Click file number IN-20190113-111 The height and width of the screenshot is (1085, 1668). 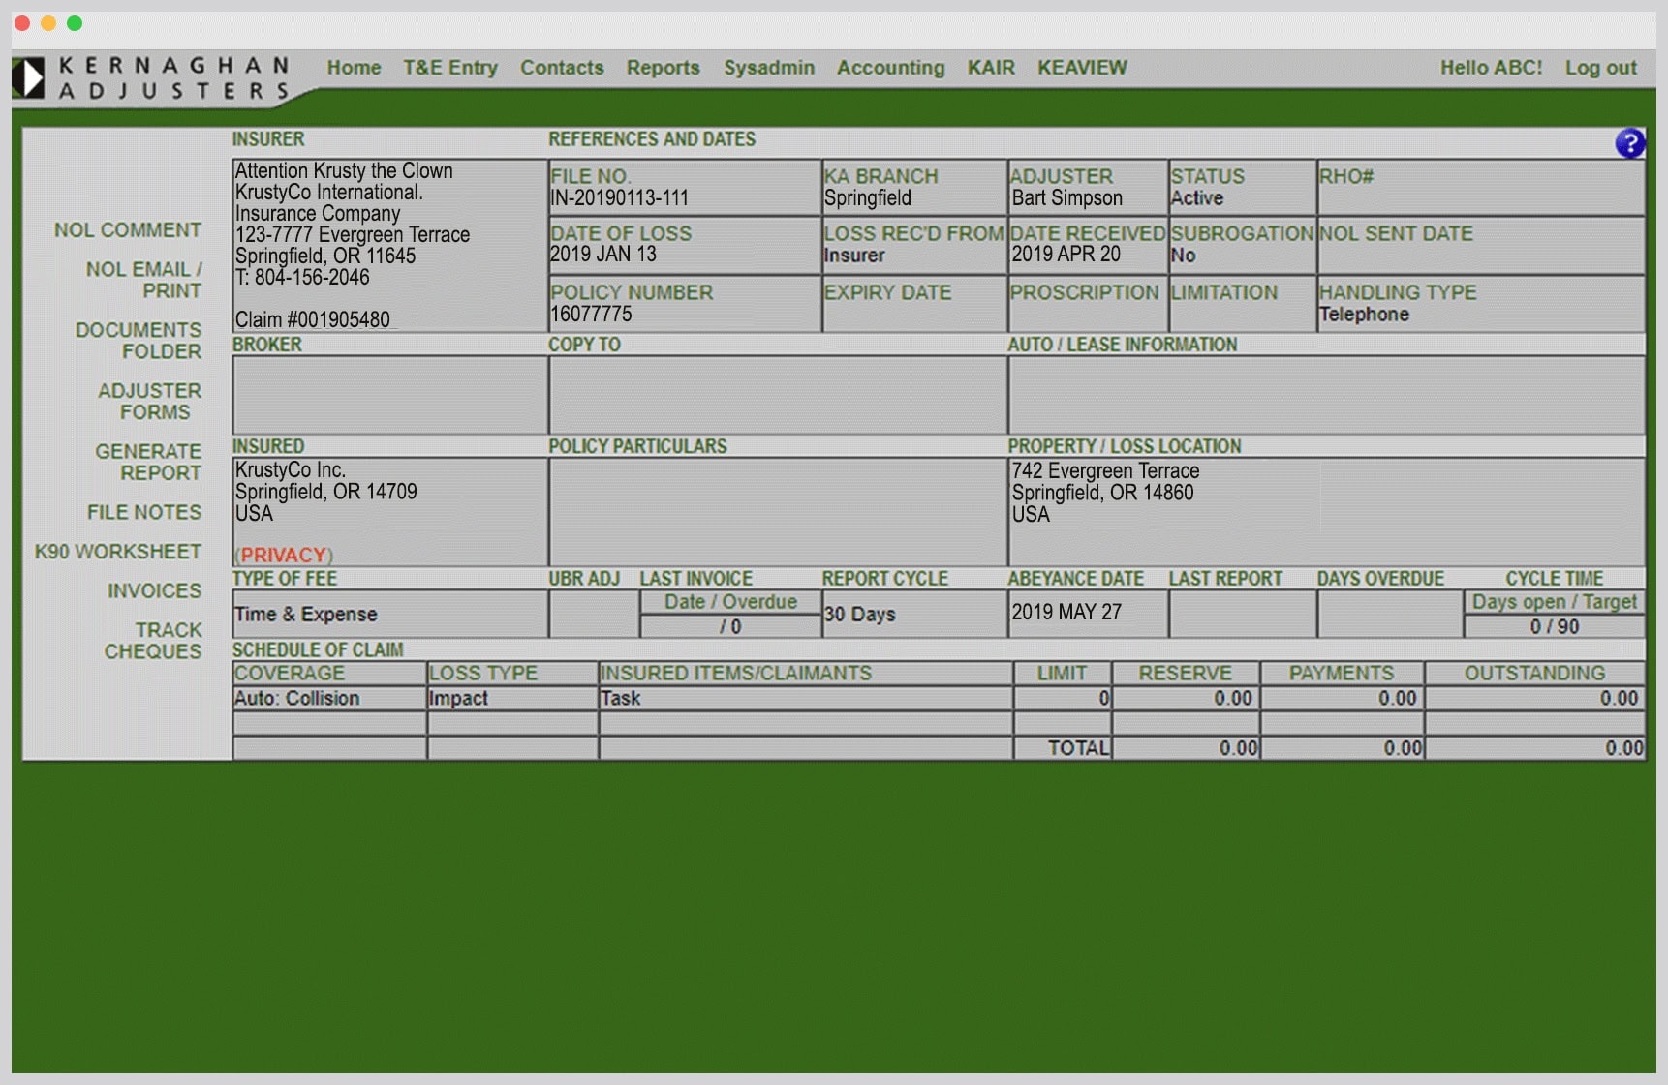click(x=620, y=198)
